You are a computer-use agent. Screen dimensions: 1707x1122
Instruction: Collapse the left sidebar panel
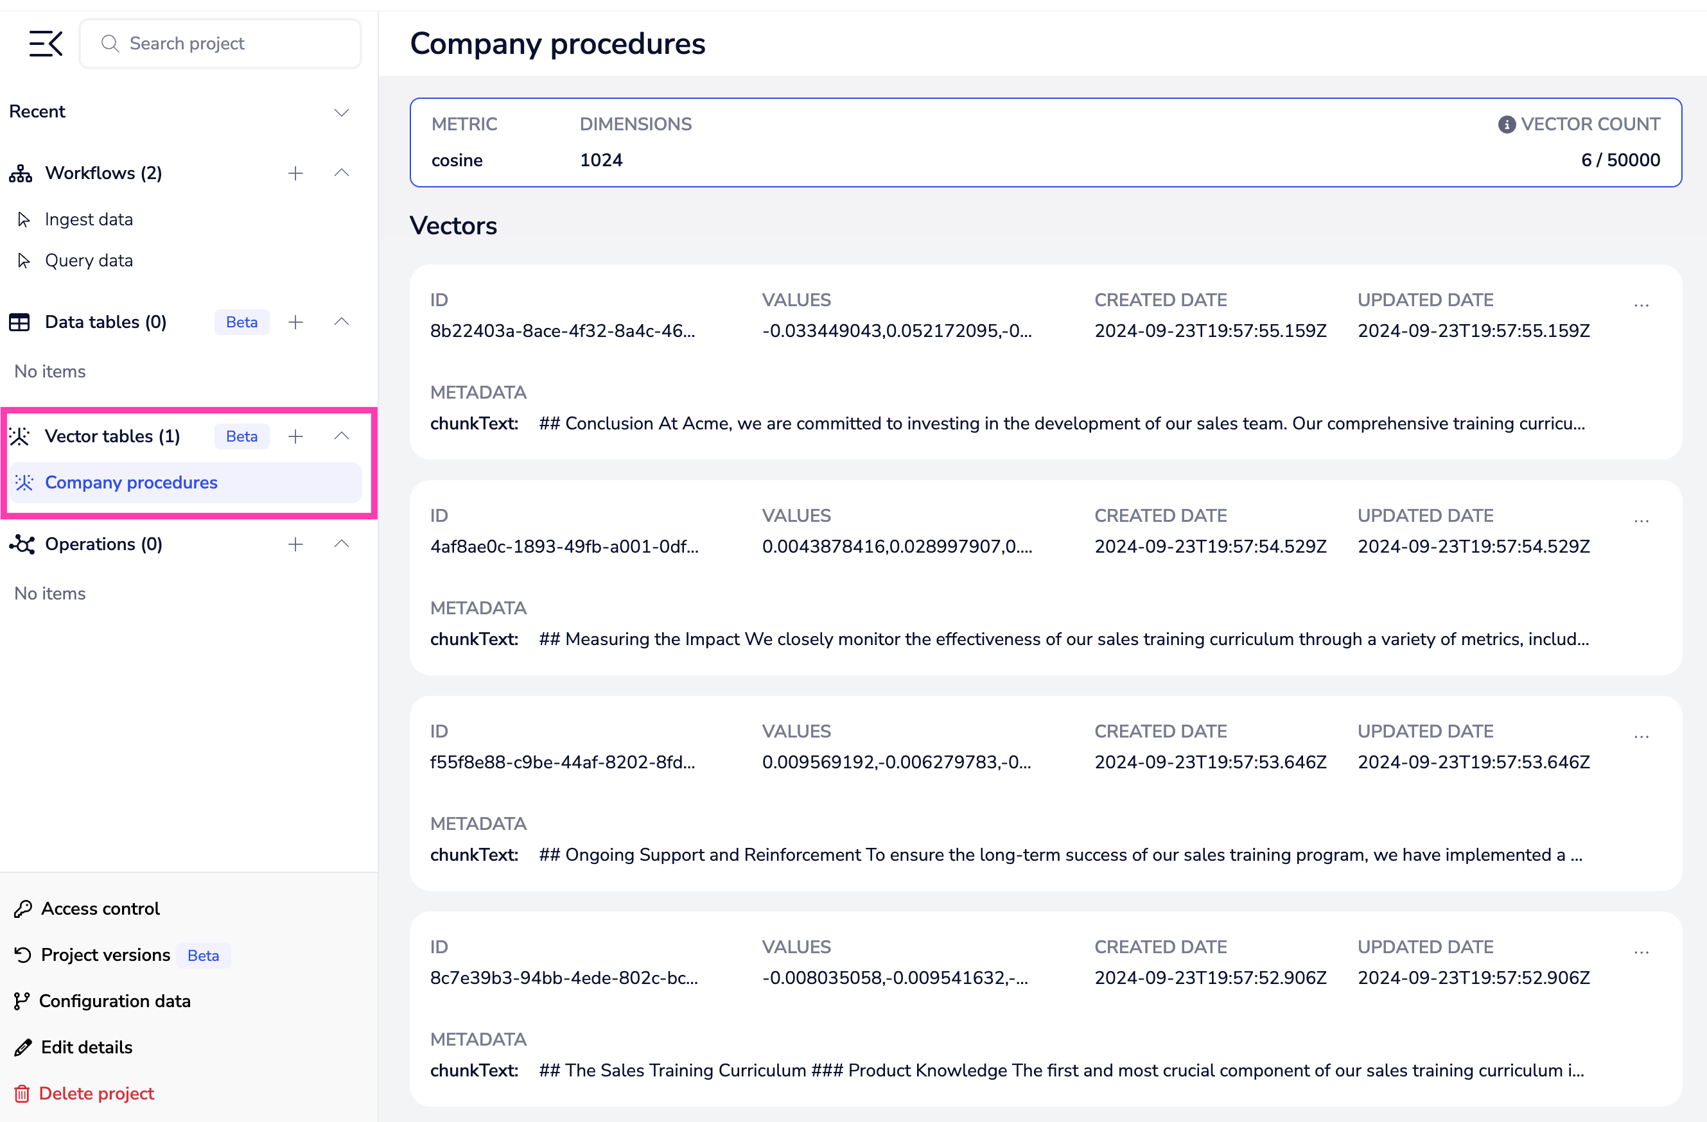point(46,43)
